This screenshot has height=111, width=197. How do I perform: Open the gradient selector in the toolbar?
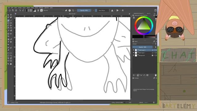pyautogui.click(x=27, y=10)
